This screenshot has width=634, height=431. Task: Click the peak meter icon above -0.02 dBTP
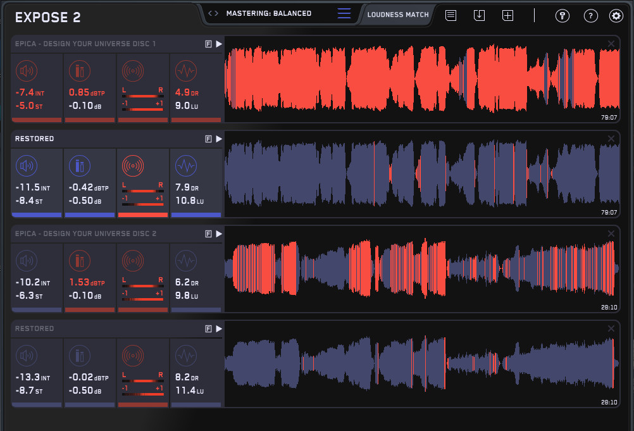click(80, 356)
